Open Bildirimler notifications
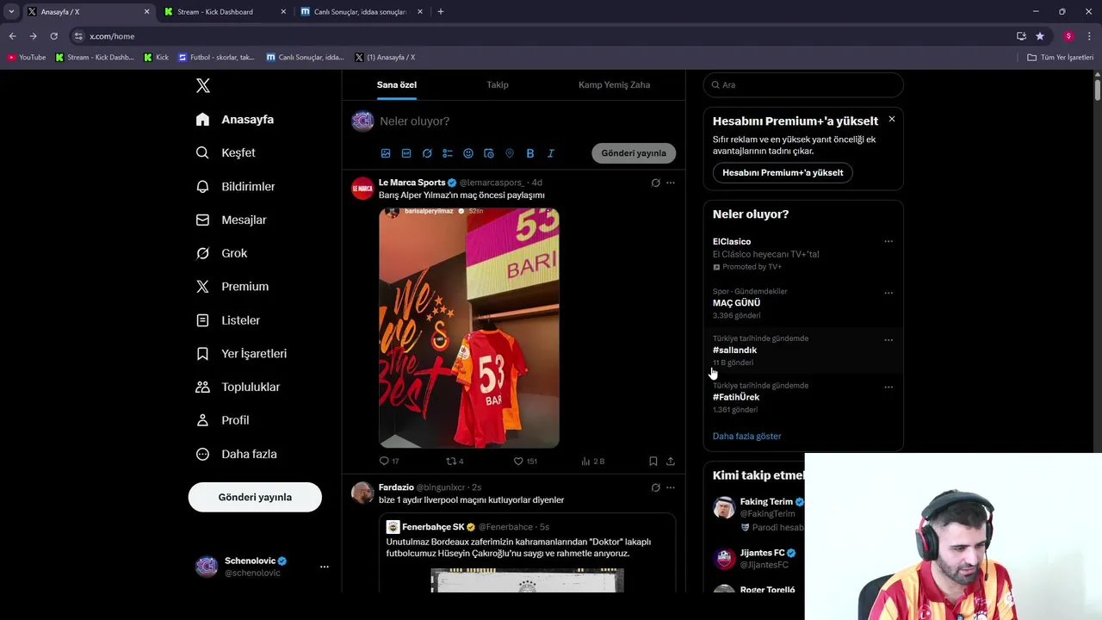 pyautogui.click(x=235, y=186)
